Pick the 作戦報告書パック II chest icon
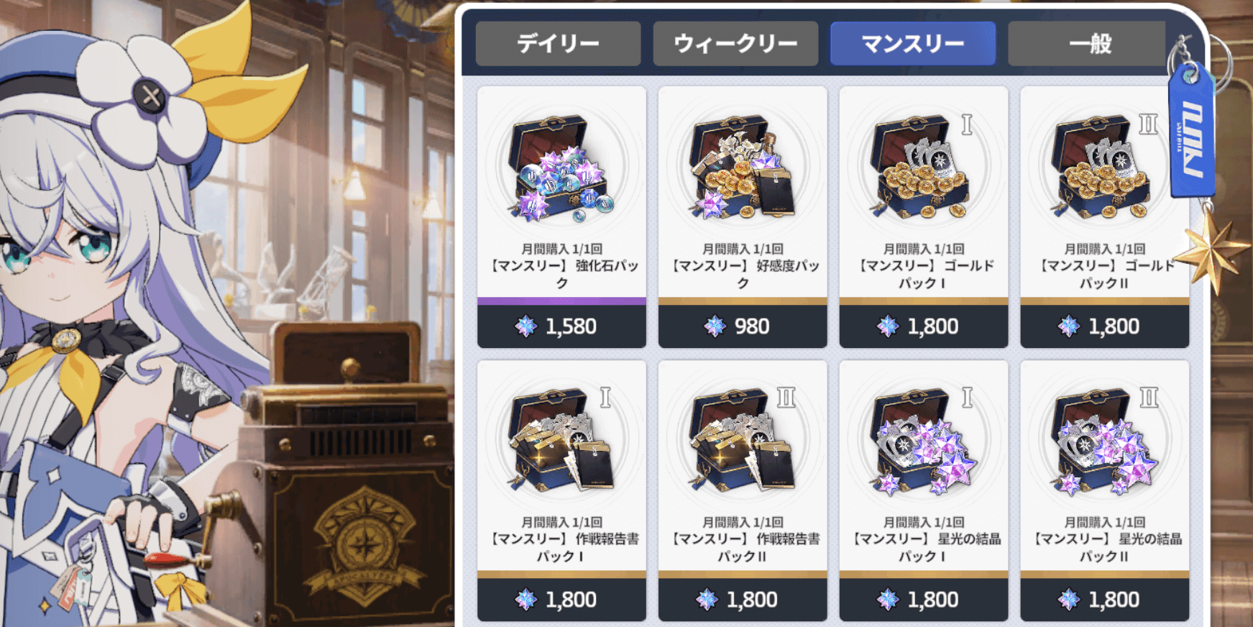This screenshot has height=627, width=1253. pos(742,441)
